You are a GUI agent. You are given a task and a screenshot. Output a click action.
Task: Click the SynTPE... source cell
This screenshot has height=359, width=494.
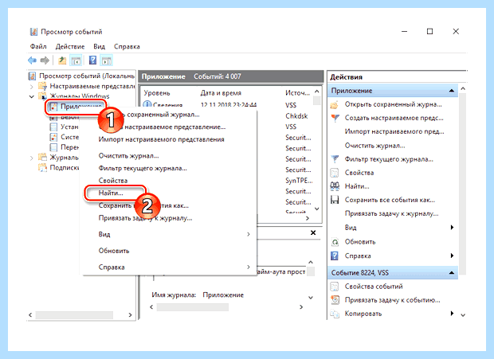coord(299,180)
